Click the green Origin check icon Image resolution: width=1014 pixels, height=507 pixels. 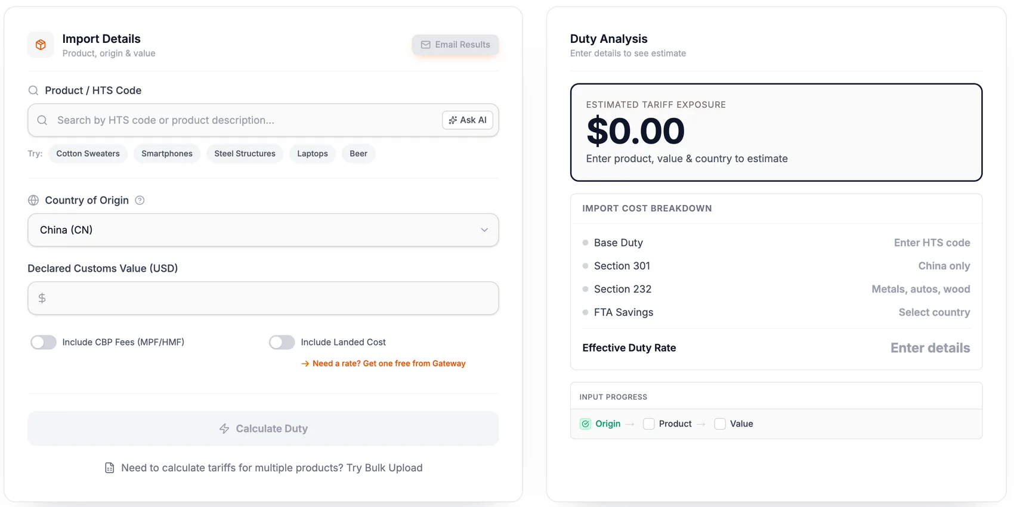click(x=586, y=424)
